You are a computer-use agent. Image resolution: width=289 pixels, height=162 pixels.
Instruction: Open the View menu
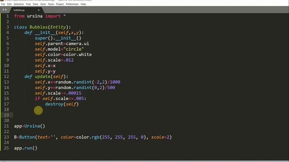35,4
